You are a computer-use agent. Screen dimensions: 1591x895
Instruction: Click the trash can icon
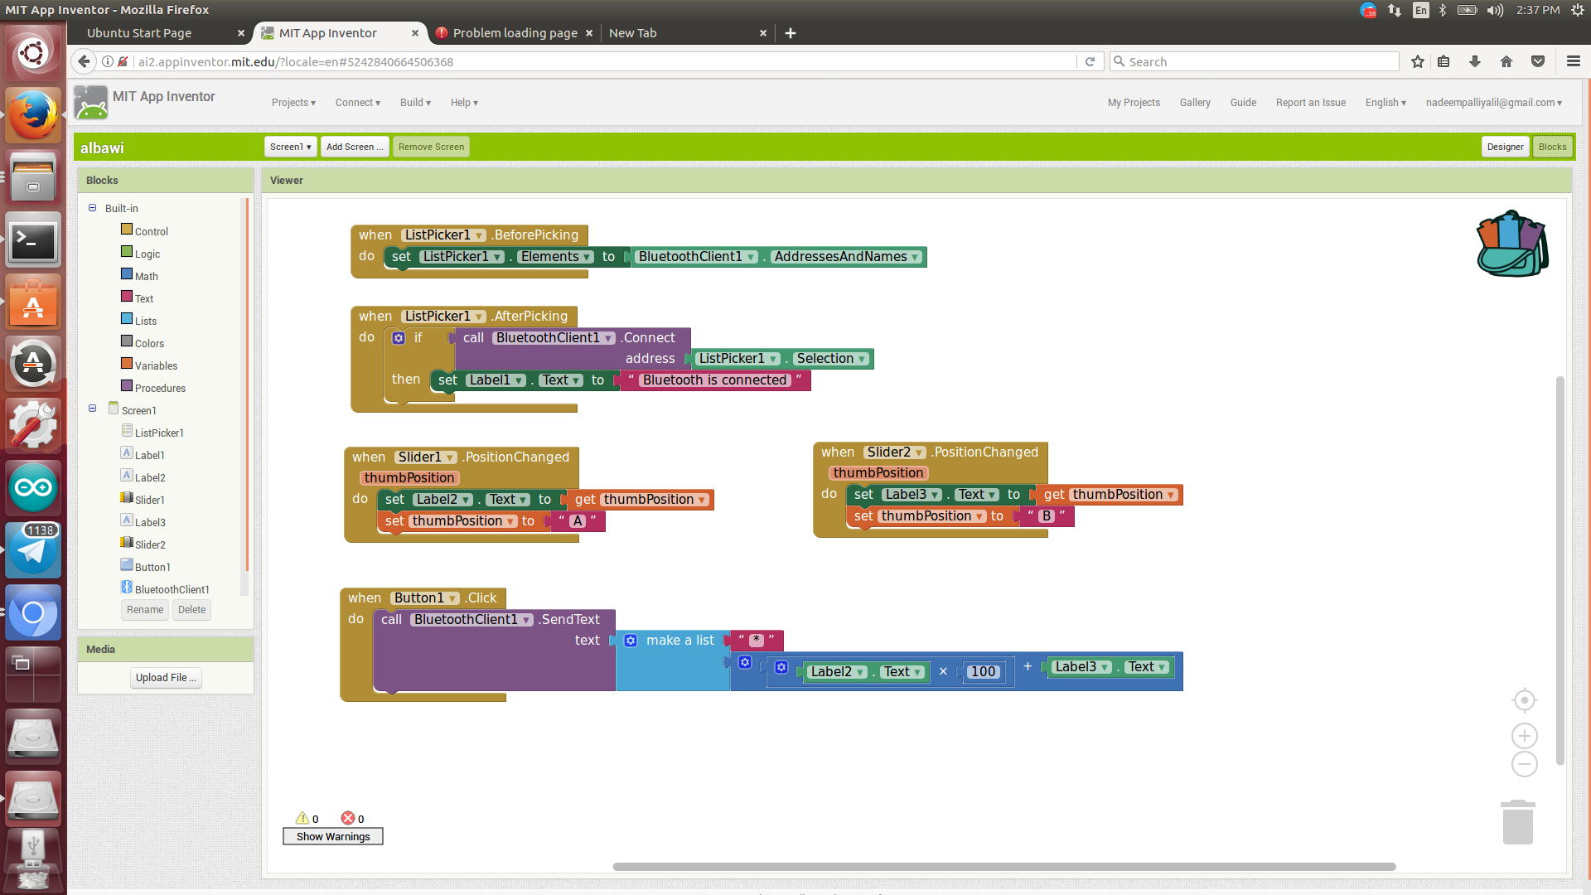1518,822
